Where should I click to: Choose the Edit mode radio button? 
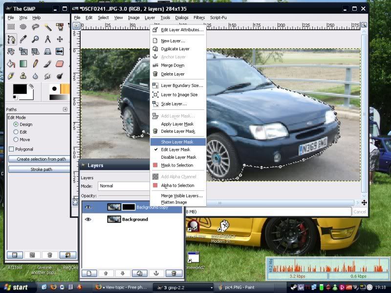16,132
